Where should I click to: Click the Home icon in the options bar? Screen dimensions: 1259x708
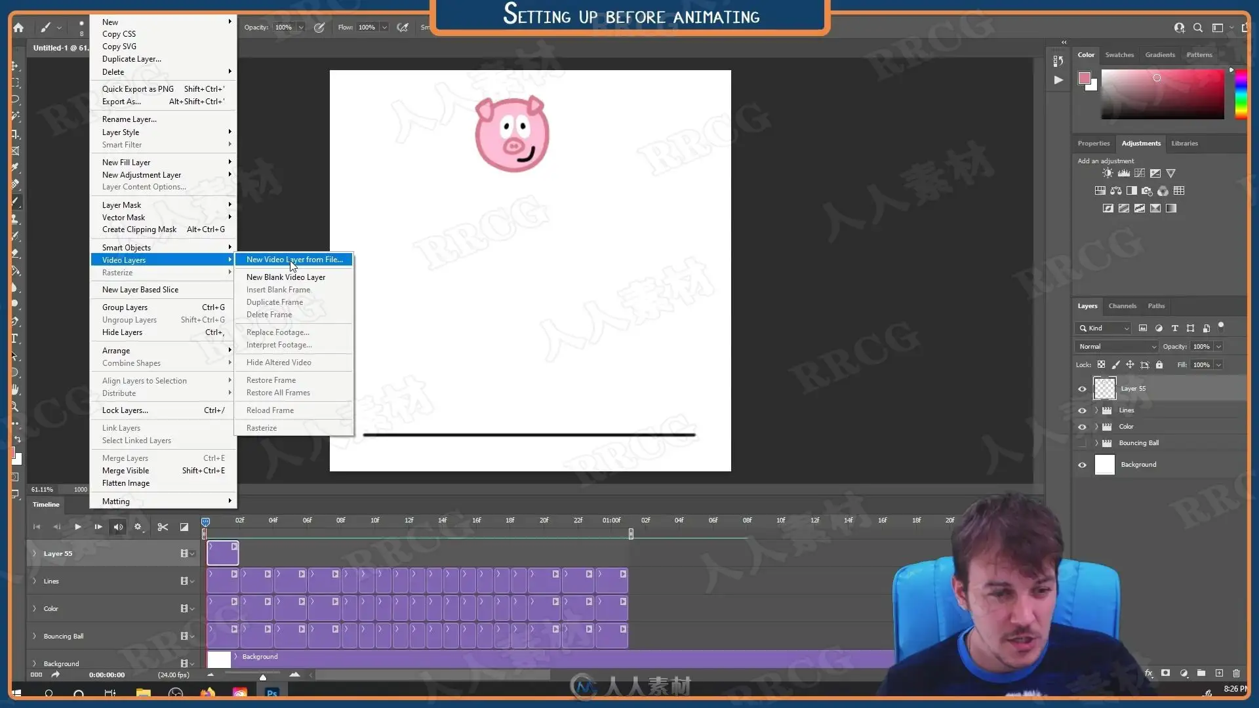pos(18,28)
